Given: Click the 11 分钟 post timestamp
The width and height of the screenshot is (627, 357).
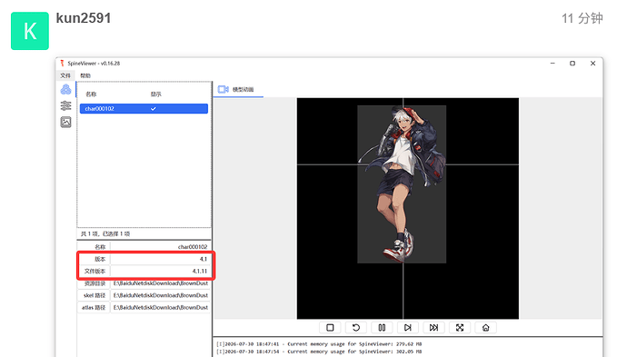Looking at the screenshot, I should [582, 18].
